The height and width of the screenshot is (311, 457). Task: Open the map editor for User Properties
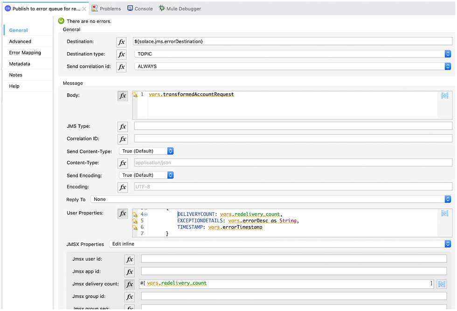point(444,214)
